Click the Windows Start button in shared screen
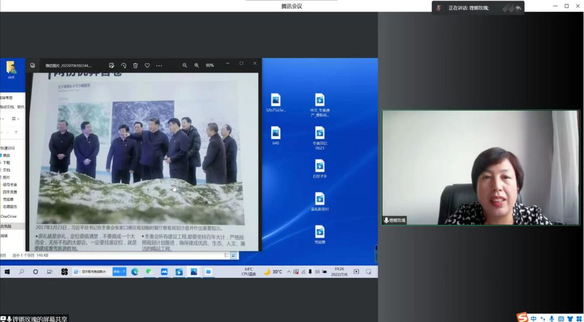Screen dimensions: 584x322 point(8,272)
